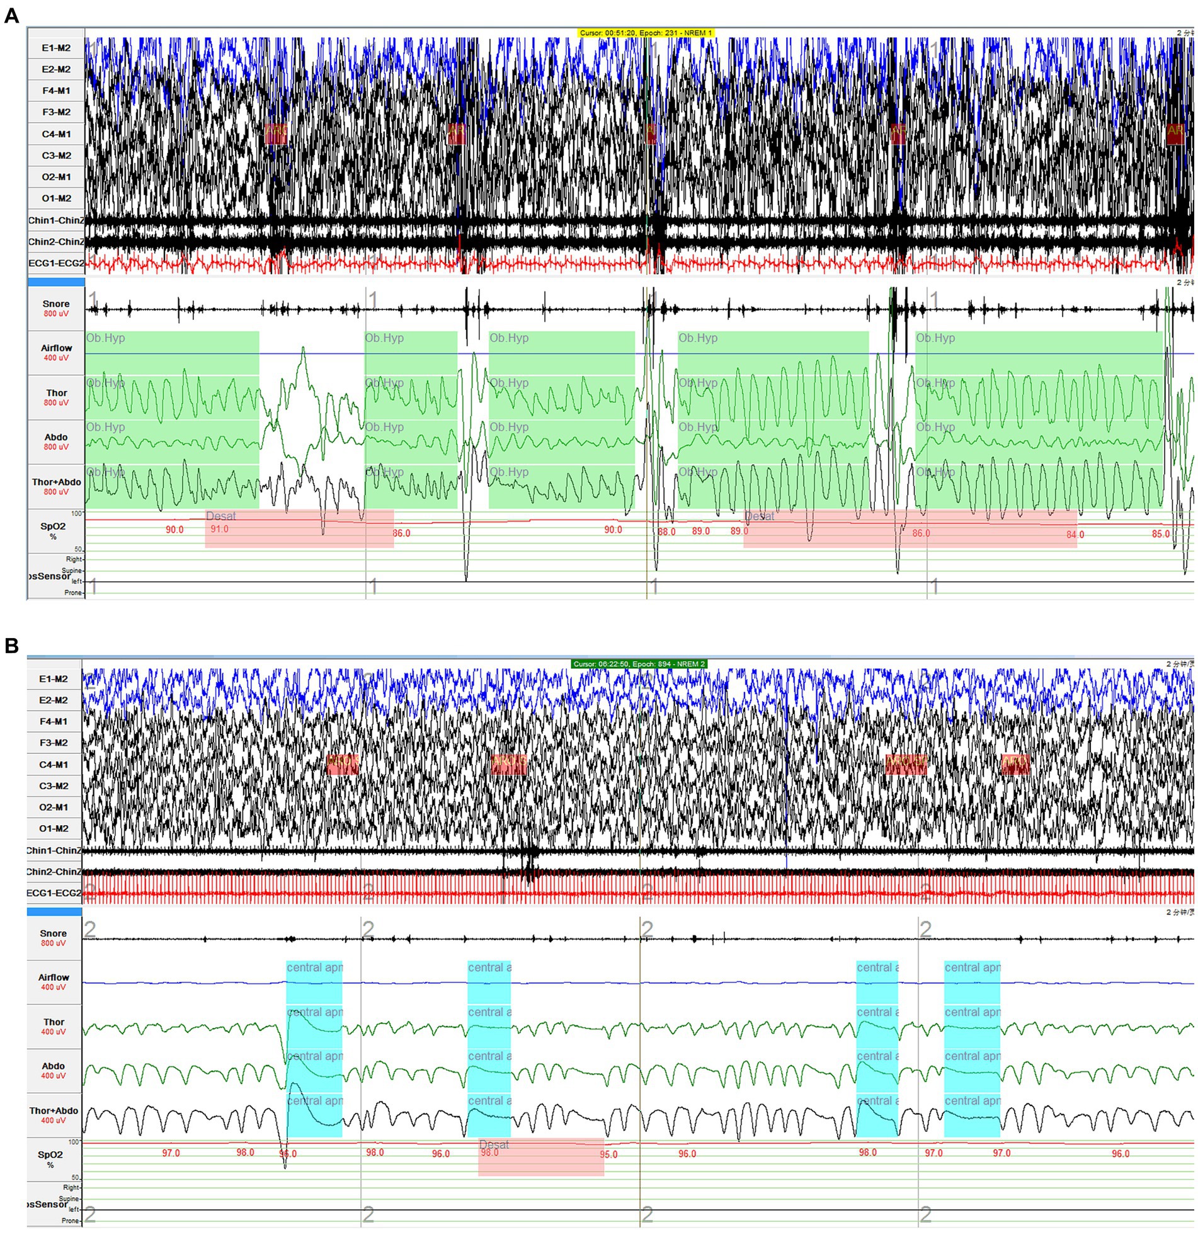Select the last Ob.Hyp event on Thor in panel A
Viewport: 1198px width, 1237px height.
click(1039, 397)
